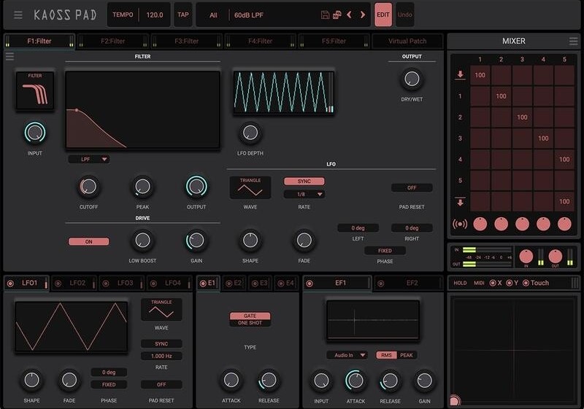Click the mixer input arrow icon at the top of the row labels
Viewport: 584px width, 409px height.
click(460, 74)
